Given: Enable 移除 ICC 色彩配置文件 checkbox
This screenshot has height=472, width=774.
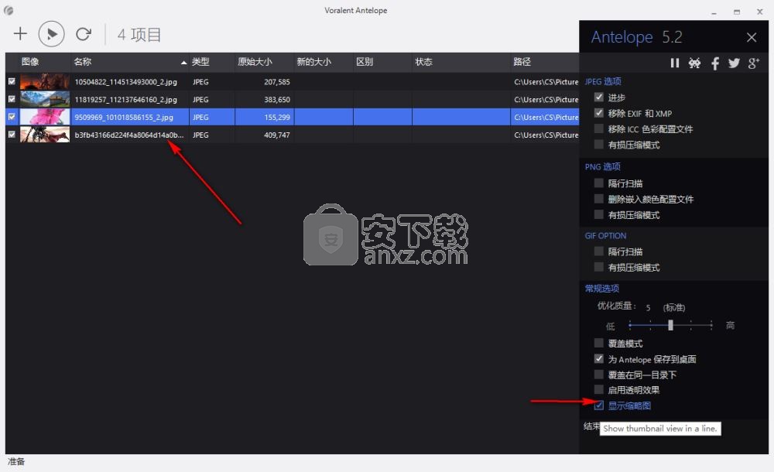Looking at the screenshot, I should coord(599,129).
